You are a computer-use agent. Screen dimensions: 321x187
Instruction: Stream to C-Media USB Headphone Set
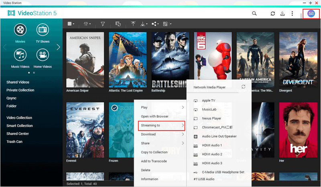click(x=223, y=172)
